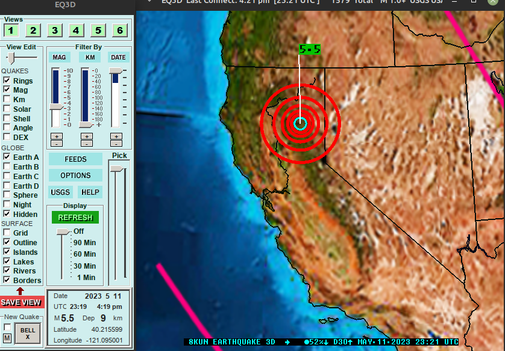This screenshot has height=351, width=505.
Task: Open the HELP button
Action: 90,192
